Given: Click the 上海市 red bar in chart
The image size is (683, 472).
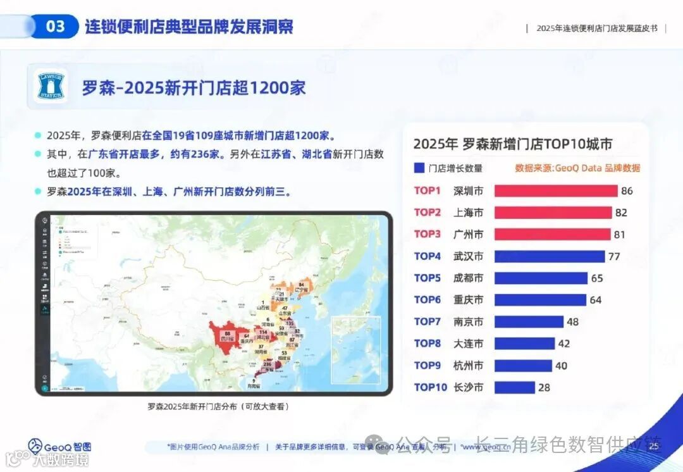Looking at the screenshot, I should click(553, 213).
